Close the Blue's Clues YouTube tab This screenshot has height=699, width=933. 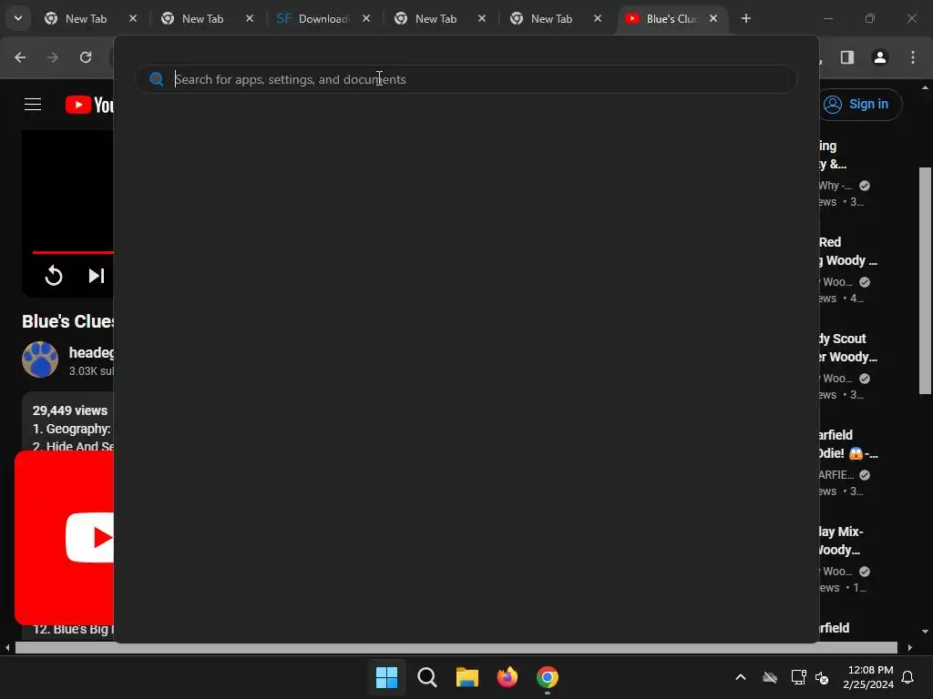713,18
